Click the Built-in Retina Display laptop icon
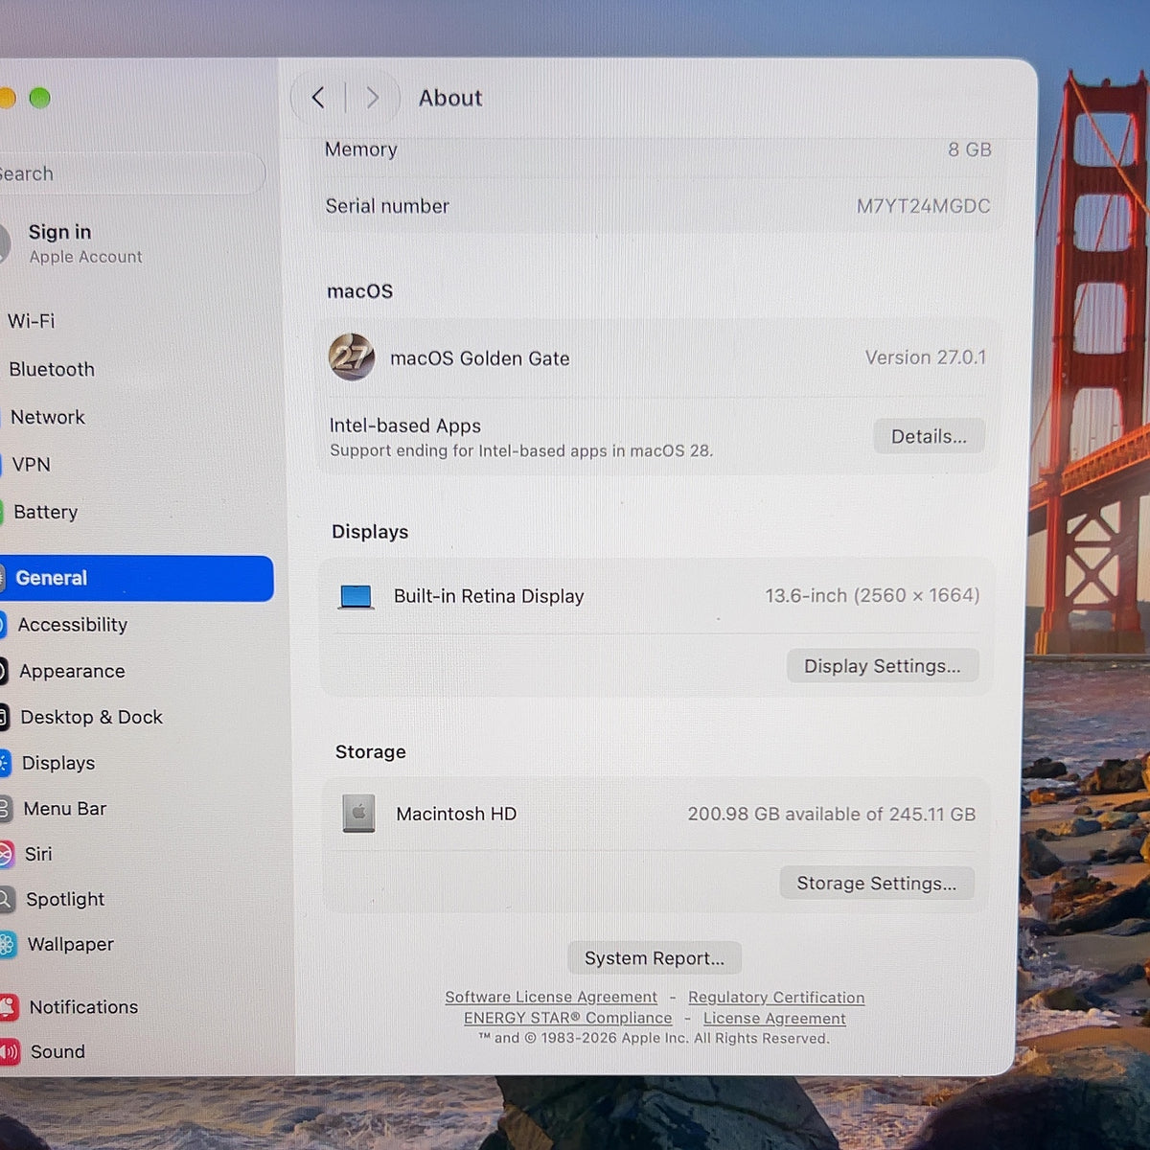Viewport: 1150px width, 1150px height. point(356,597)
